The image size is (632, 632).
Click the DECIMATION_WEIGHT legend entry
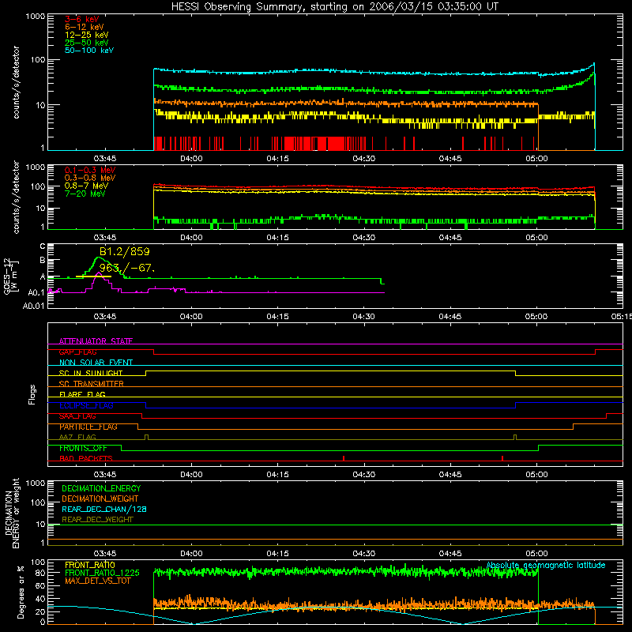click(100, 498)
